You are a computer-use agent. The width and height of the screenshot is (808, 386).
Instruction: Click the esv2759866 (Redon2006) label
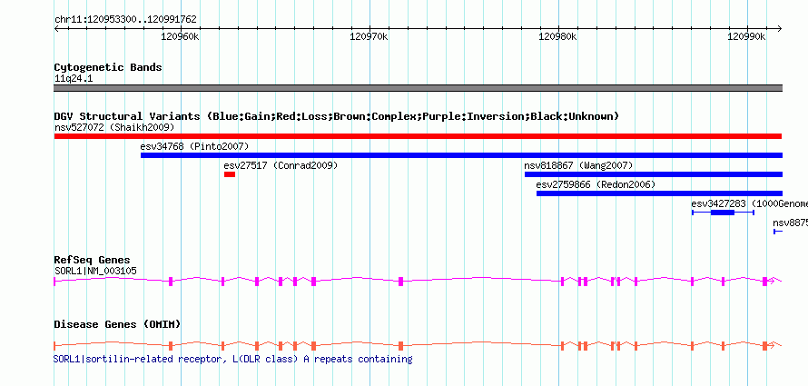tap(596, 184)
